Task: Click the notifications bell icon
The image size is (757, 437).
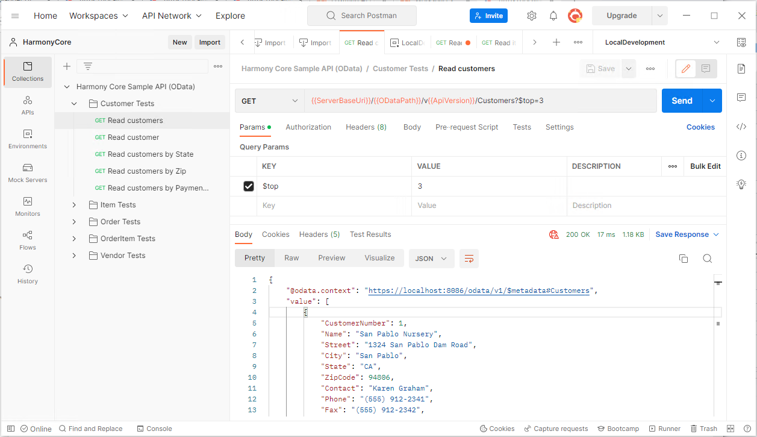Action: [x=553, y=16]
